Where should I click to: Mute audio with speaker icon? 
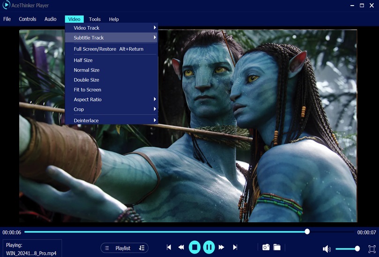[327, 249]
